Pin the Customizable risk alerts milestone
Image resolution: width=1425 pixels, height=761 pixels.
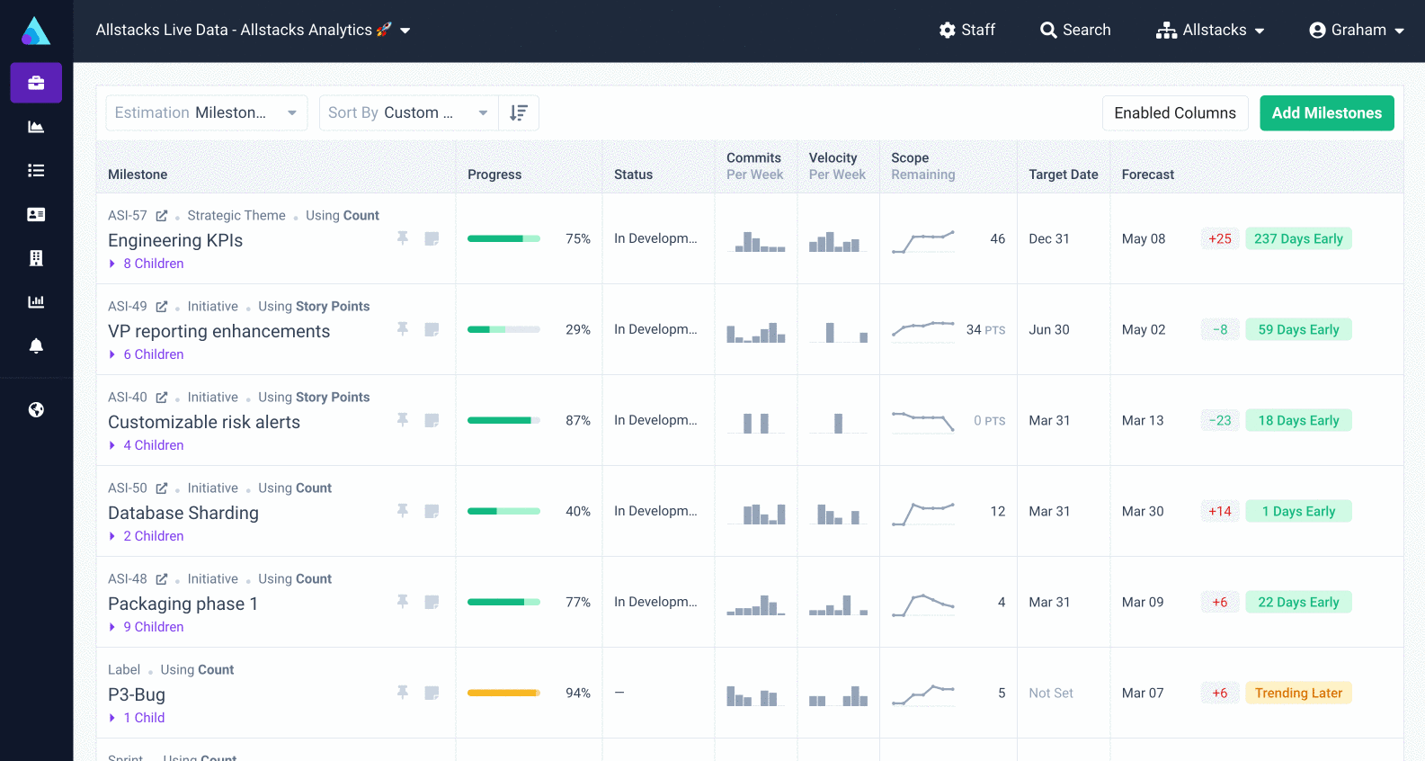[403, 420]
